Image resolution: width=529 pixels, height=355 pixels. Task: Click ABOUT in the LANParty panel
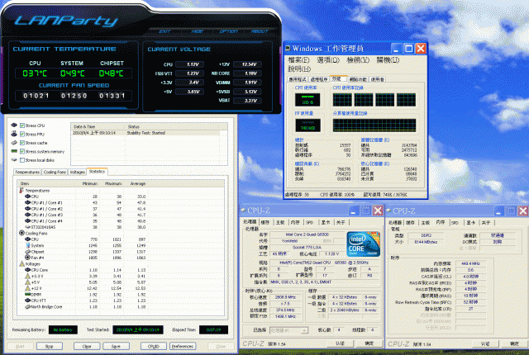click(260, 31)
